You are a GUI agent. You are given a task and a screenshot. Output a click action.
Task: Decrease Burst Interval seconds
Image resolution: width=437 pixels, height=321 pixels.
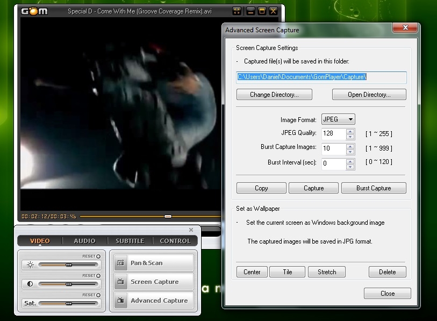coord(350,167)
